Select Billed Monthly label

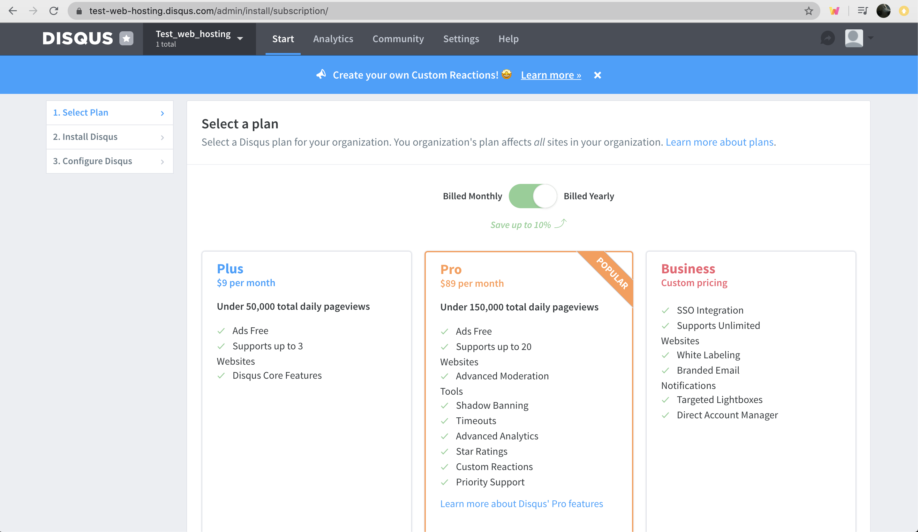(472, 196)
